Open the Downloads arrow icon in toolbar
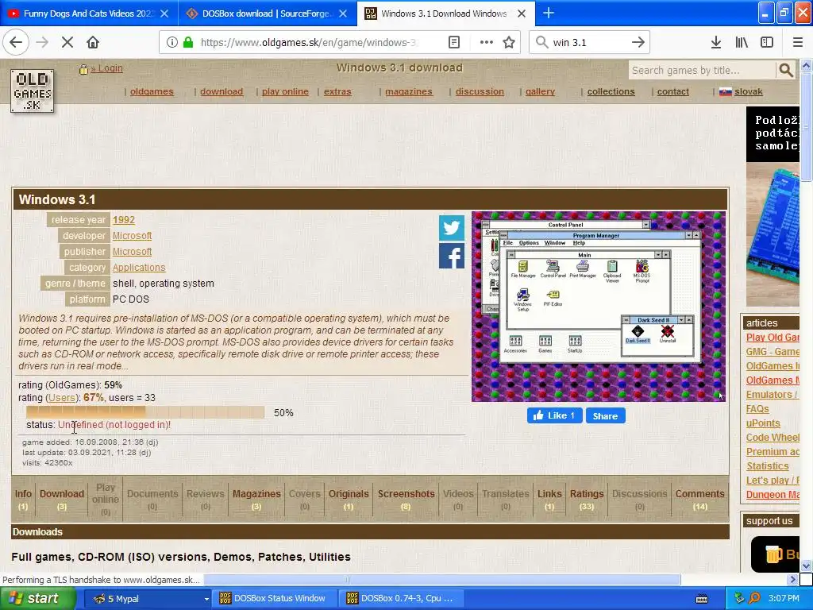Image resolution: width=813 pixels, height=610 pixels. click(716, 42)
